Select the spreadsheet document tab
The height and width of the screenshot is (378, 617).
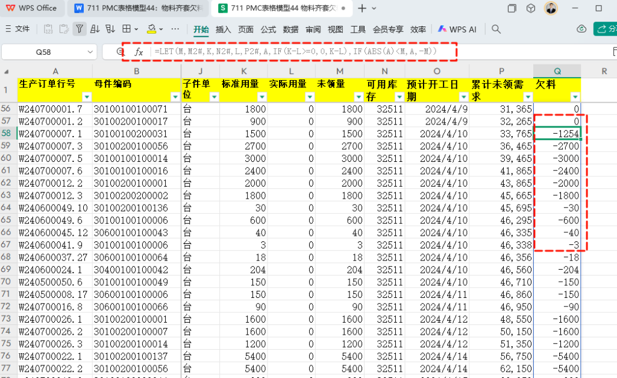point(281,8)
